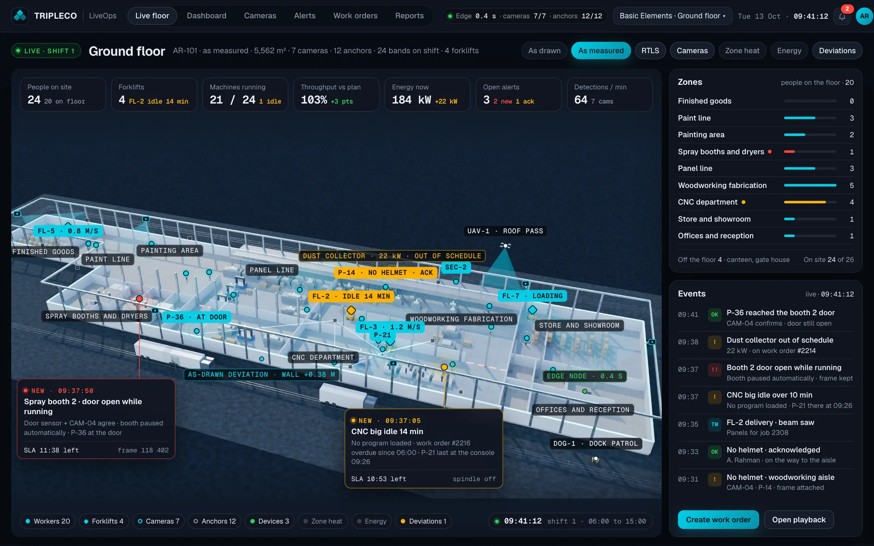Open the double-exclamation icon for Booth 2 event
Viewport: 874px width, 546px height.
click(x=714, y=370)
